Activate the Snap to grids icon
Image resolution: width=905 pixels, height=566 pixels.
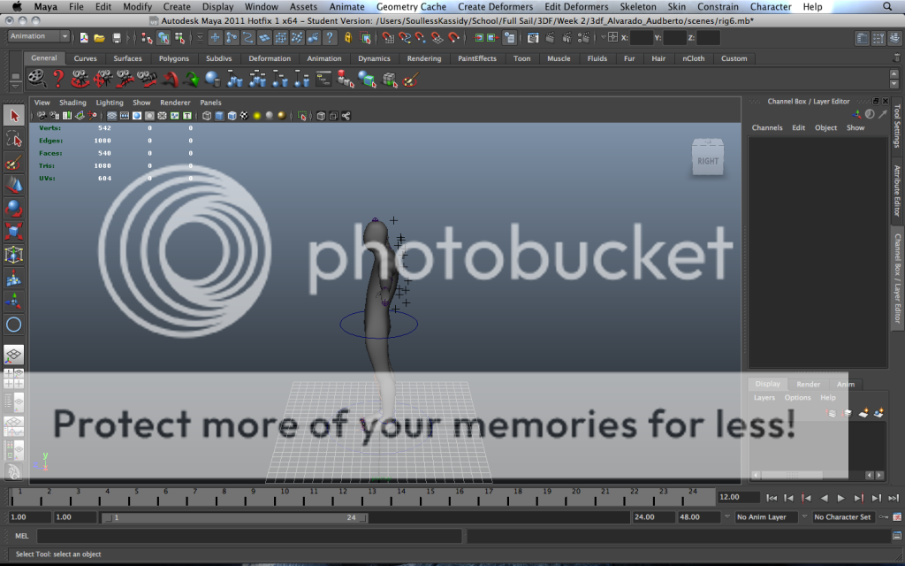pyautogui.click(x=215, y=38)
